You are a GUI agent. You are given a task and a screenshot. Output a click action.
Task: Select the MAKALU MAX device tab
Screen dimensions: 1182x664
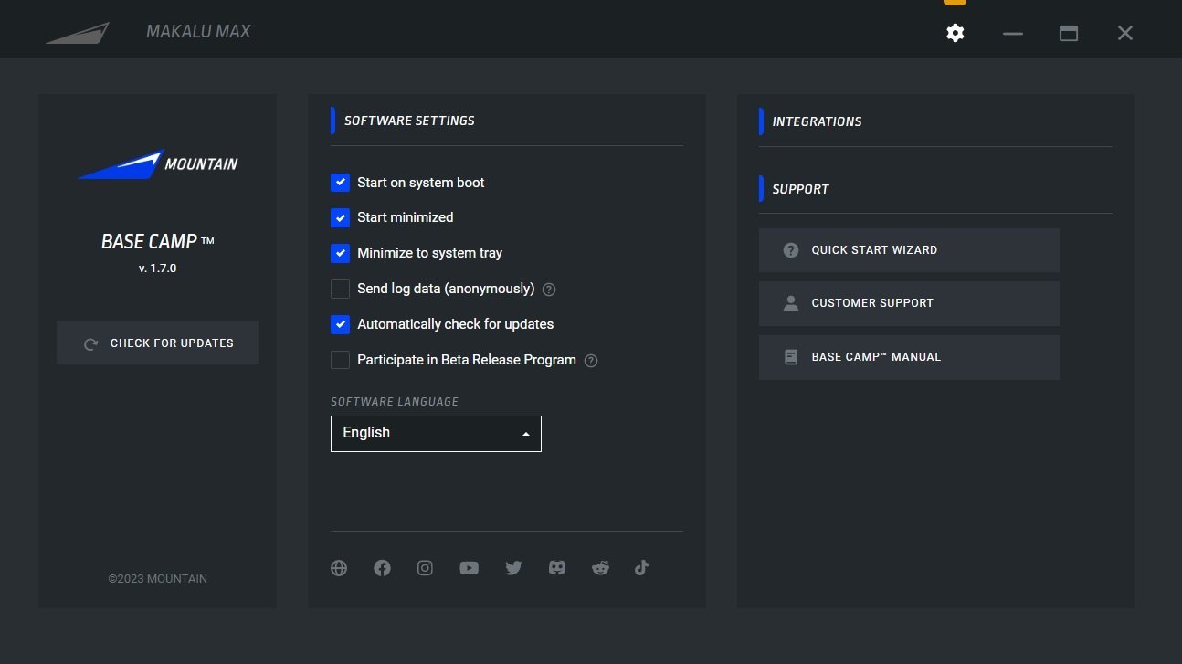point(197,32)
